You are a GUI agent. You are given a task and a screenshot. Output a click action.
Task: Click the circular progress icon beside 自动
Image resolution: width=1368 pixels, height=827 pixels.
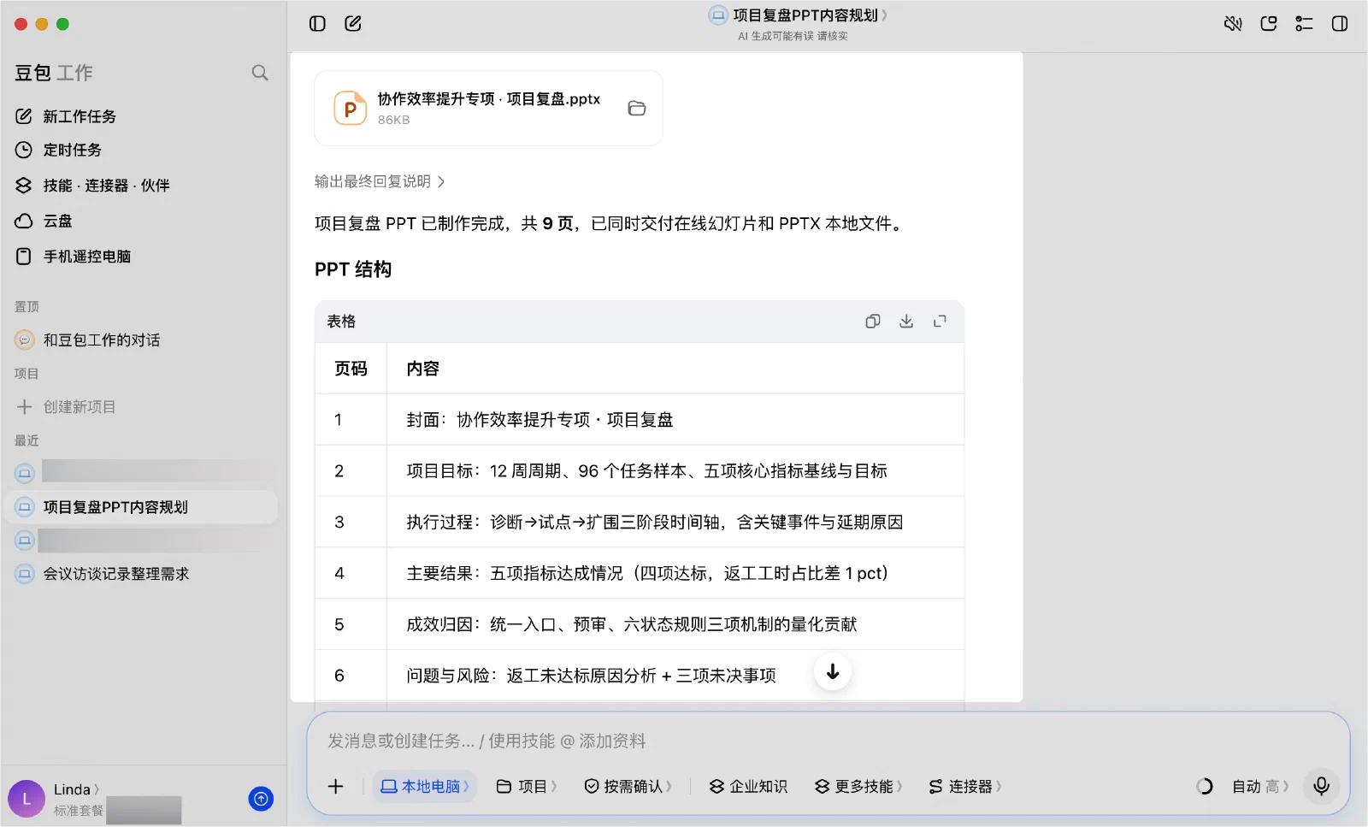click(x=1204, y=786)
